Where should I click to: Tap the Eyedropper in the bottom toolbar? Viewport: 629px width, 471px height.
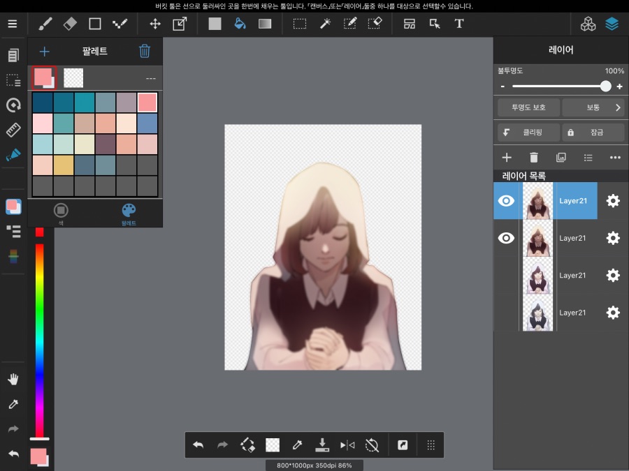[x=297, y=444]
